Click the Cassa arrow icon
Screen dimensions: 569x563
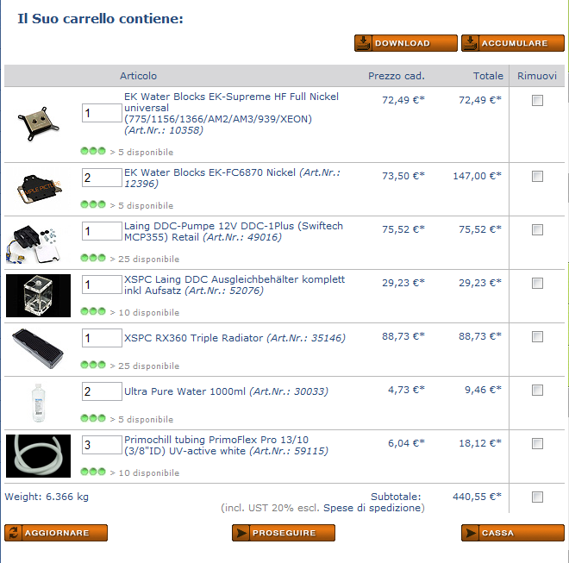coord(471,533)
